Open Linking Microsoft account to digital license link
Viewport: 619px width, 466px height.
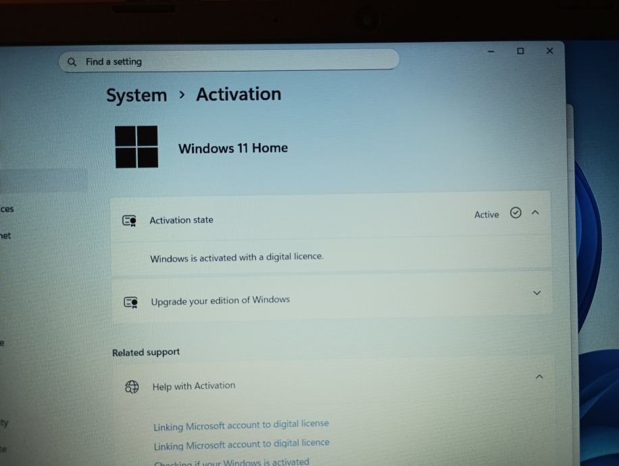(241, 425)
